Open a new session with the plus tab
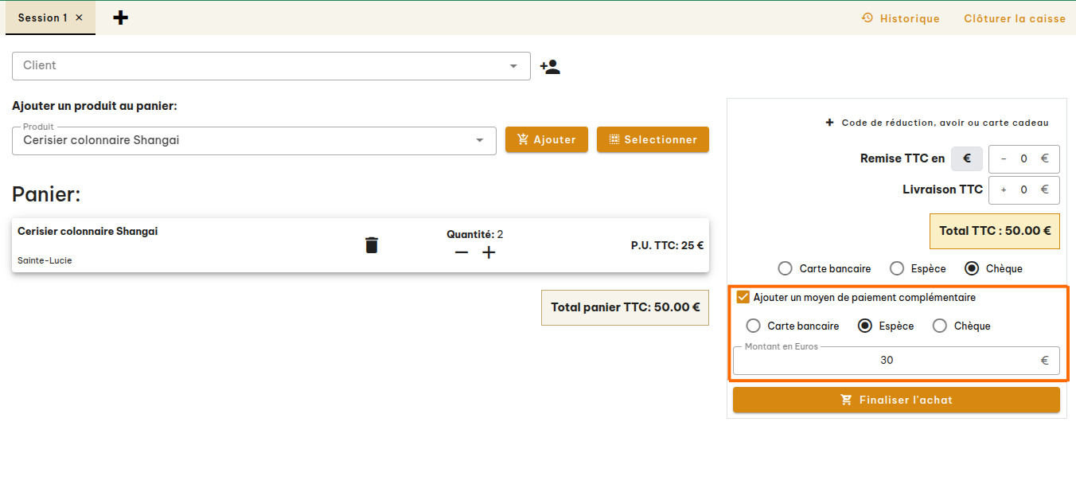Image resolution: width=1076 pixels, height=500 pixels. click(120, 16)
